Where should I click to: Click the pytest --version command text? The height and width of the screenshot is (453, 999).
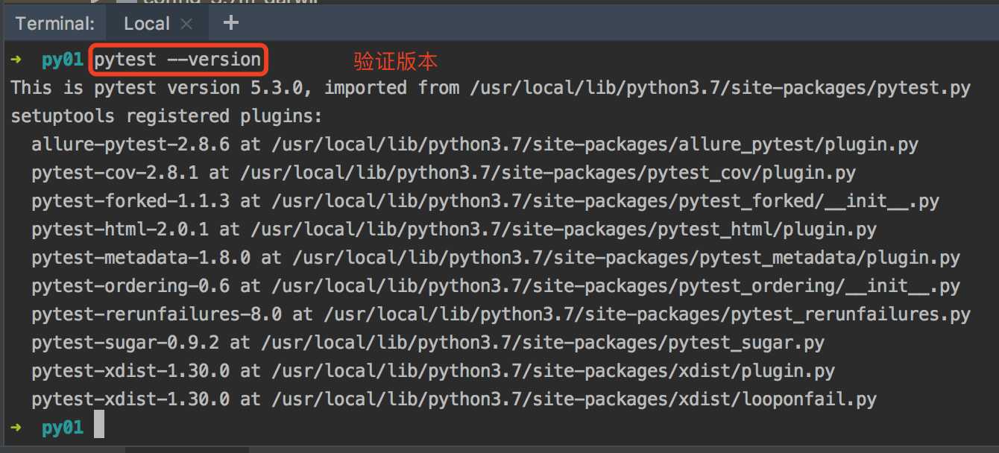click(177, 60)
